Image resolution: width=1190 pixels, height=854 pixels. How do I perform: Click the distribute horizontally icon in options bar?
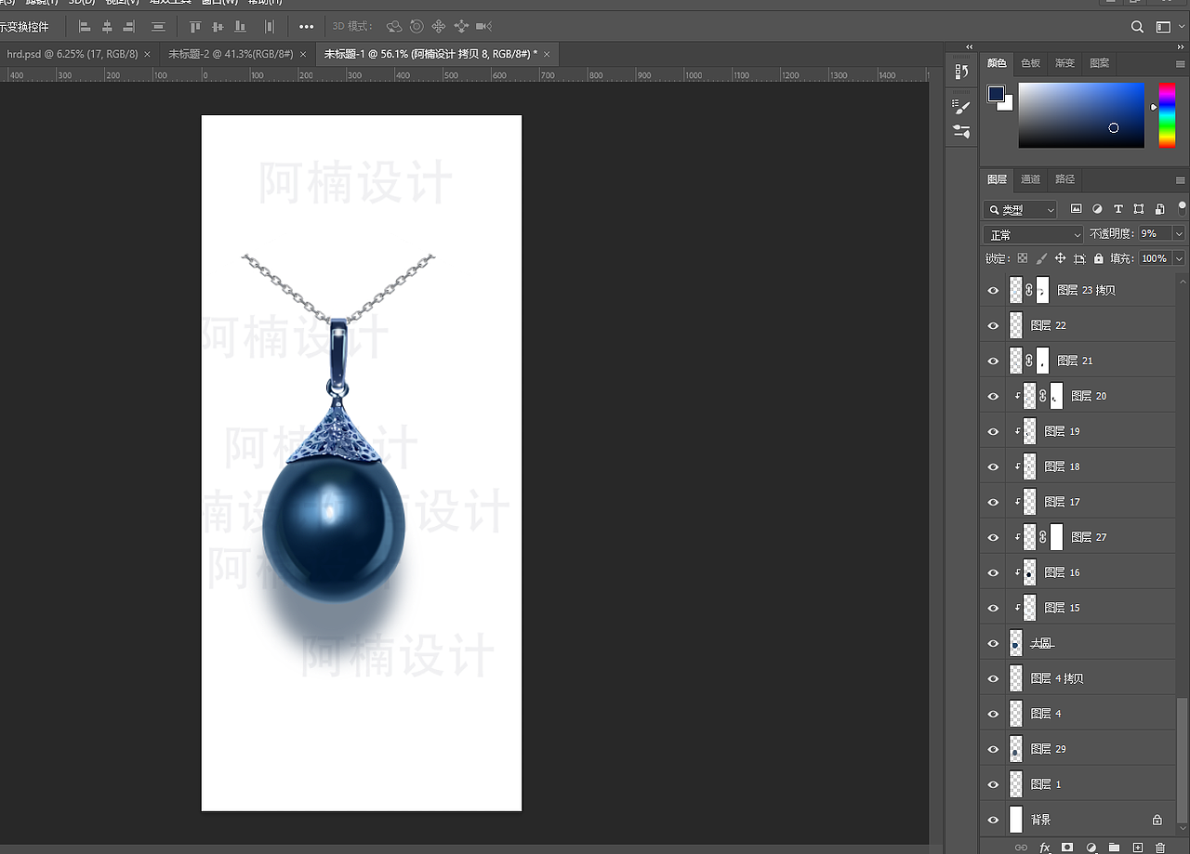point(270,27)
